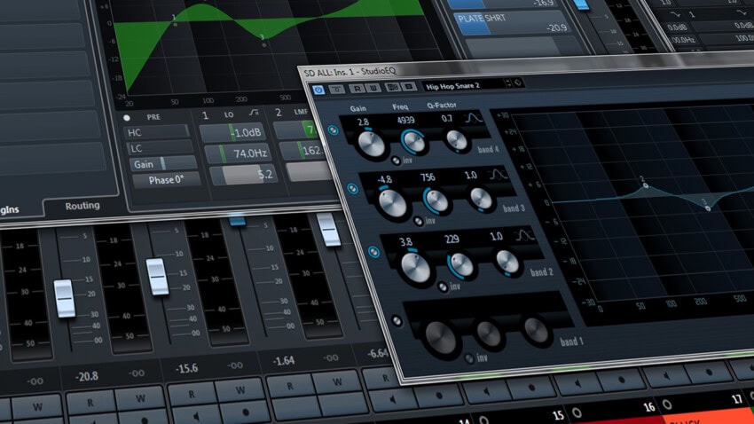Switch to the Routing tab

(x=82, y=206)
